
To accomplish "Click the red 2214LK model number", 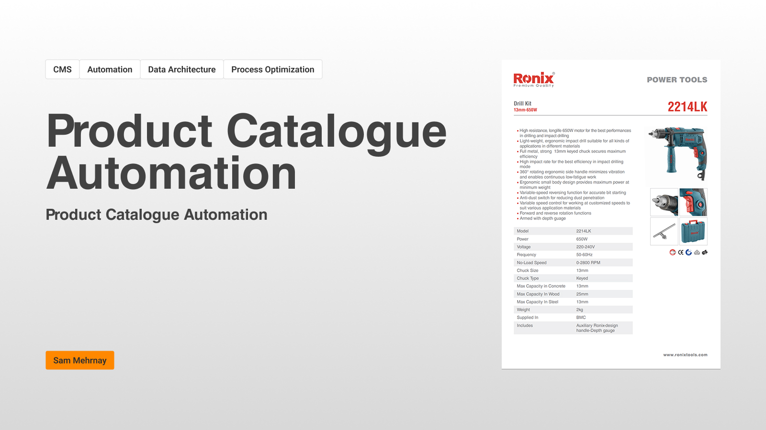I will pyautogui.click(x=688, y=107).
